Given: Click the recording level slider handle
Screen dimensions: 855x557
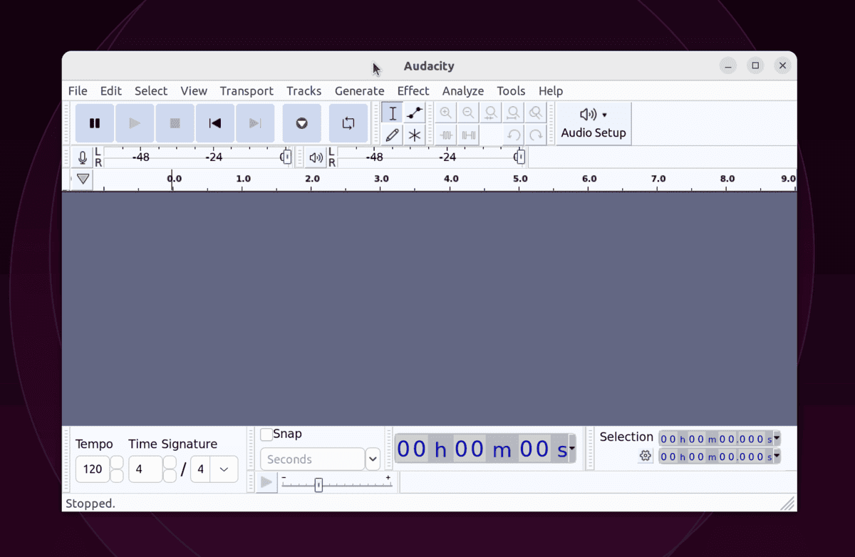Looking at the screenshot, I should tap(286, 157).
